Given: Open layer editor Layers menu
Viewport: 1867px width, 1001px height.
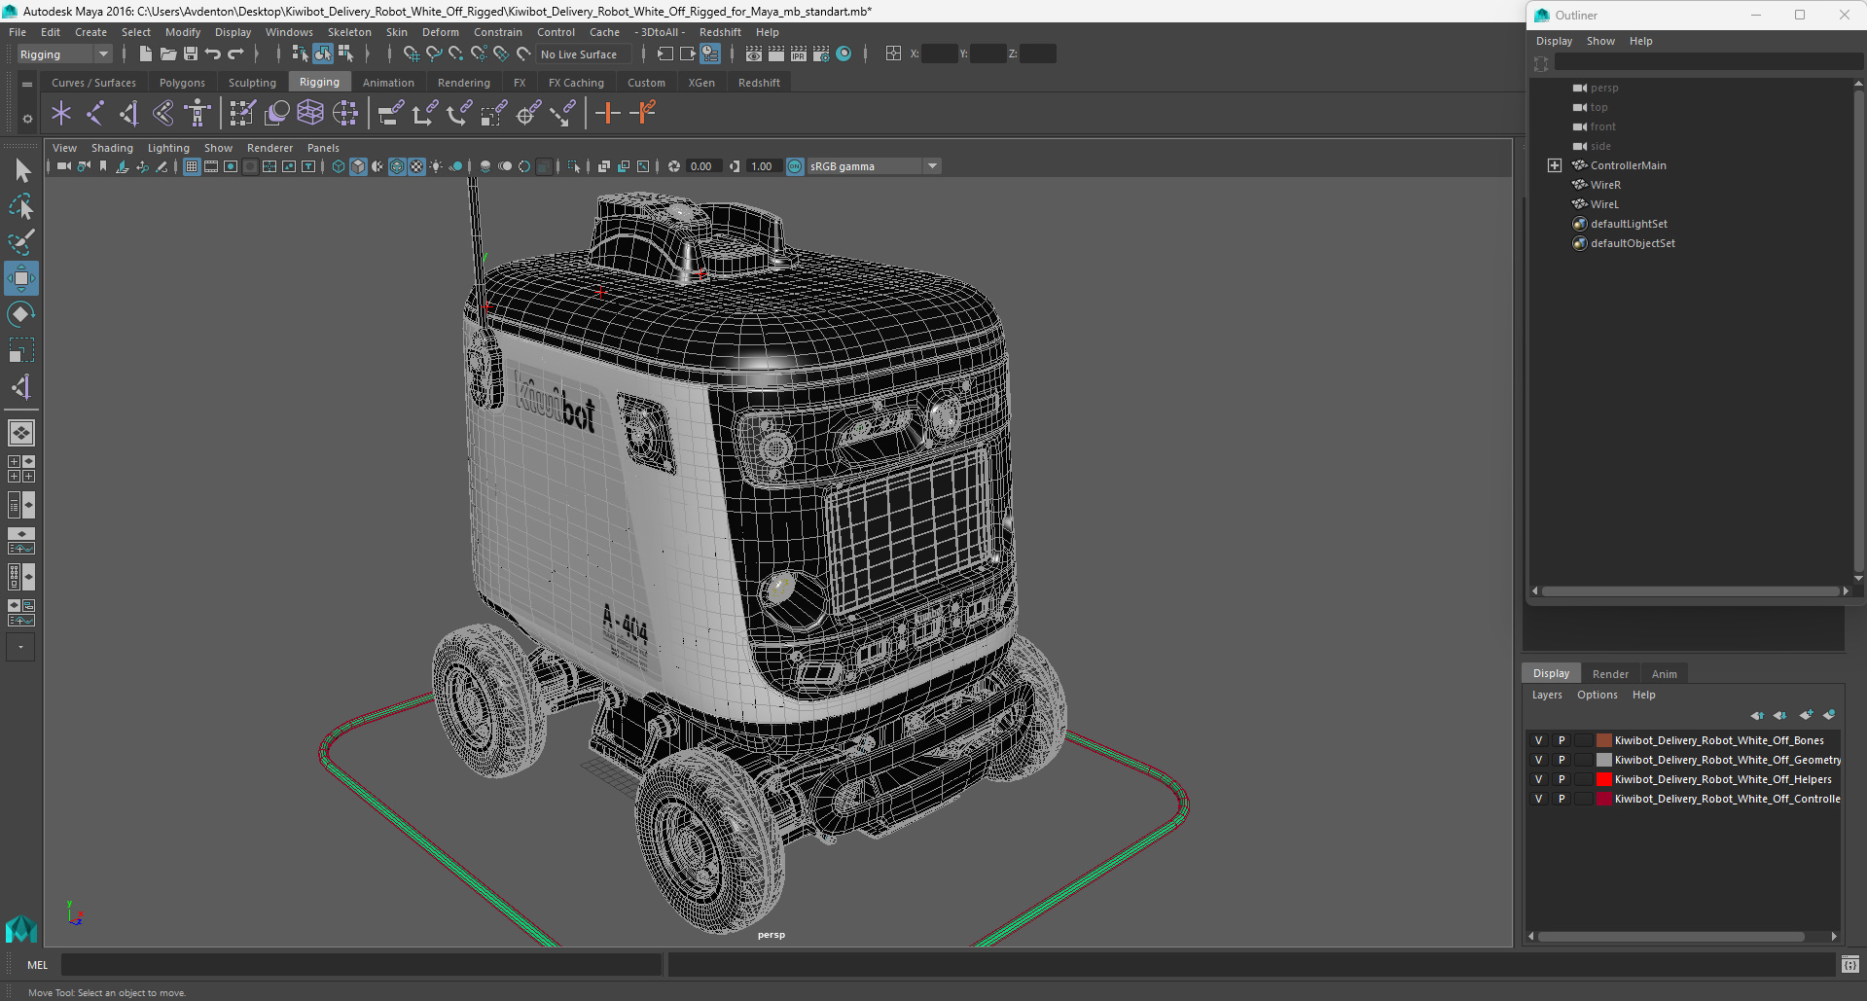Looking at the screenshot, I should [x=1547, y=695].
